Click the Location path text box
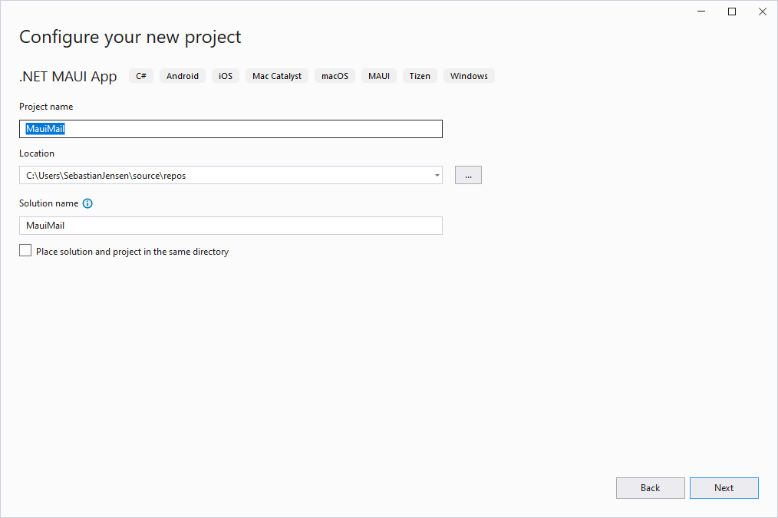This screenshot has width=778, height=518. [x=223, y=175]
